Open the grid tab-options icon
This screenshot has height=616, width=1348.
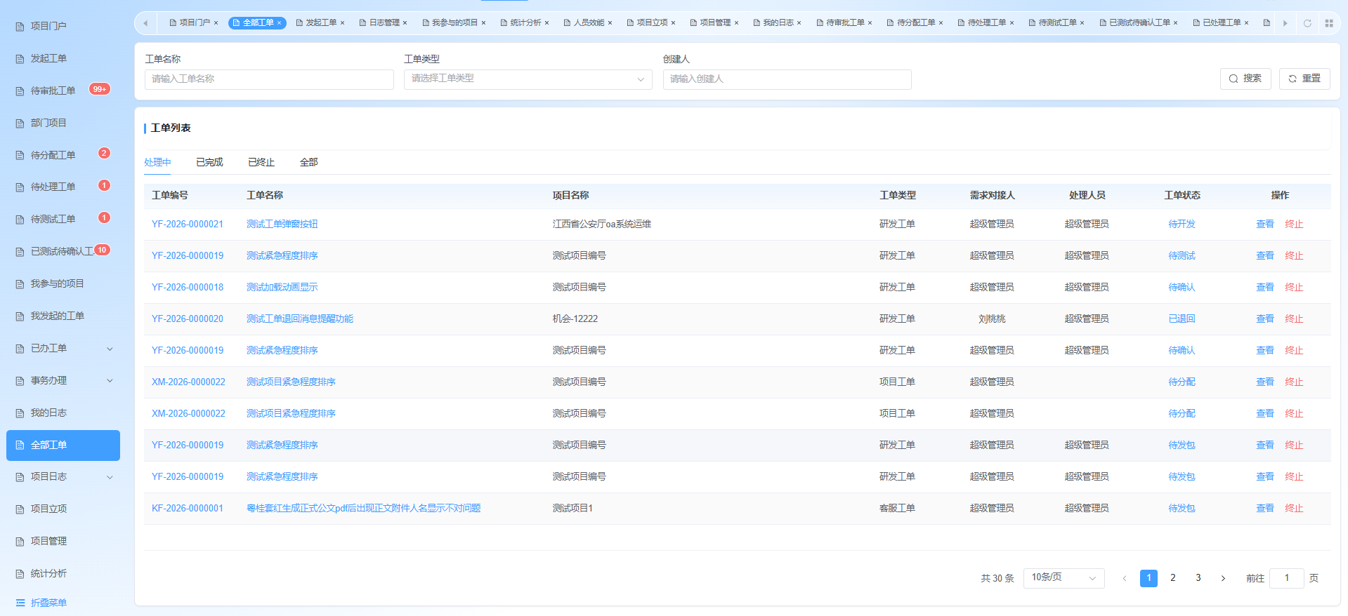click(x=1328, y=23)
